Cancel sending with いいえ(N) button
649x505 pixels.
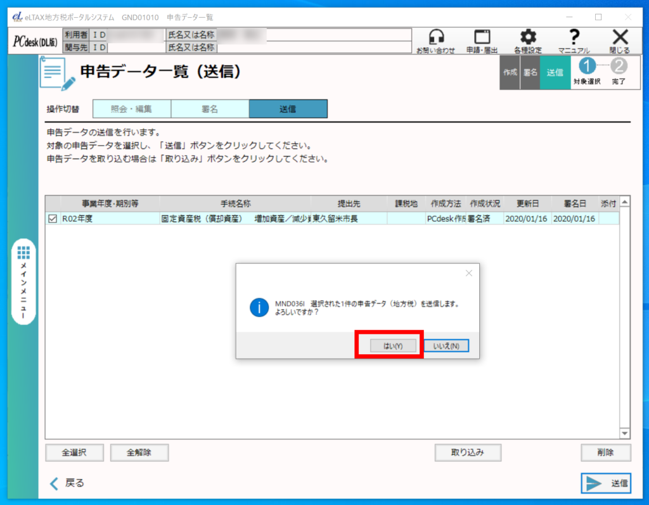tap(446, 346)
